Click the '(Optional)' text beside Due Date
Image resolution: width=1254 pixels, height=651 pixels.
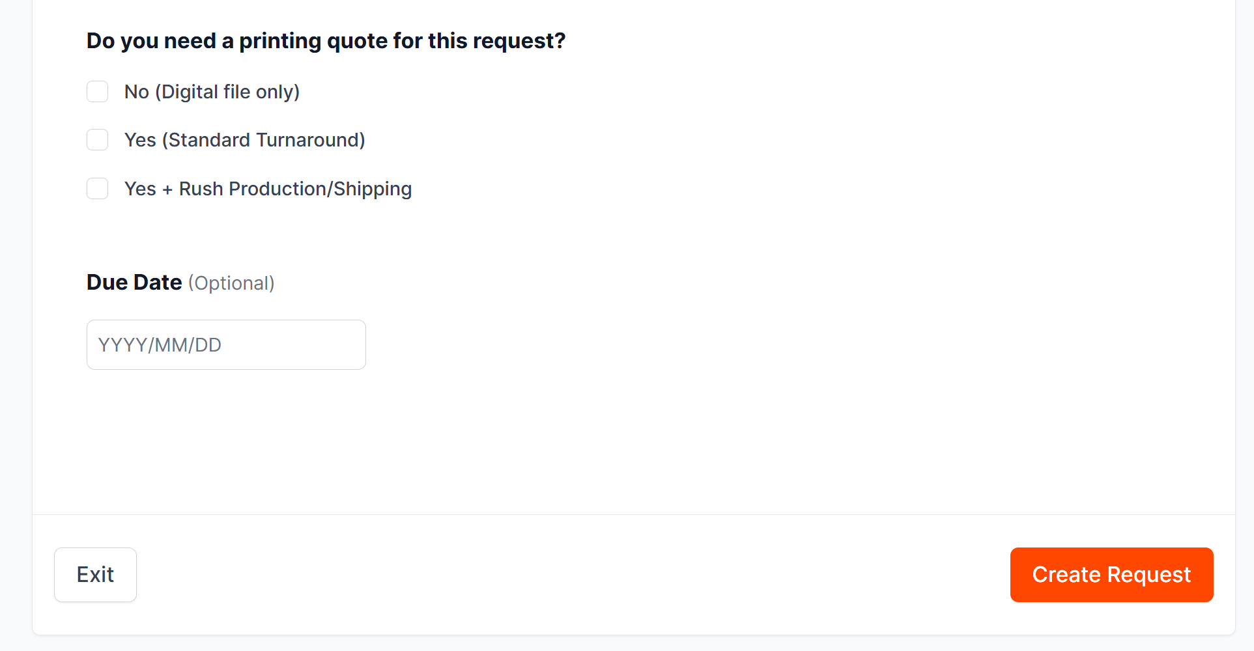click(231, 283)
